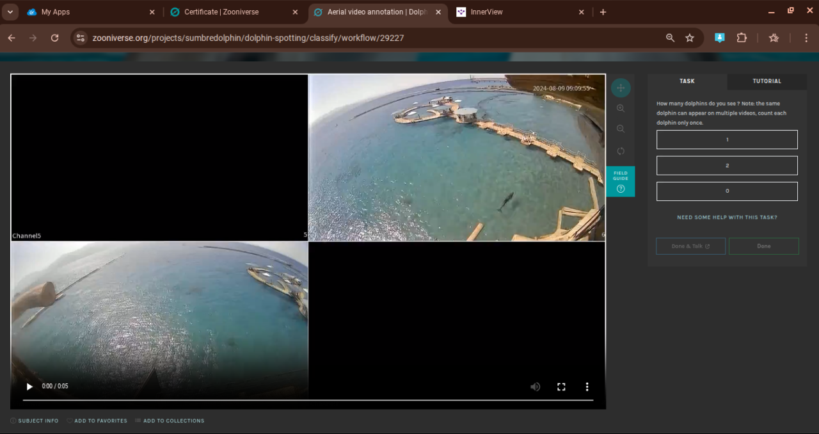Click the video progress bar
Screen dimensions: 819x434
point(307,400)
